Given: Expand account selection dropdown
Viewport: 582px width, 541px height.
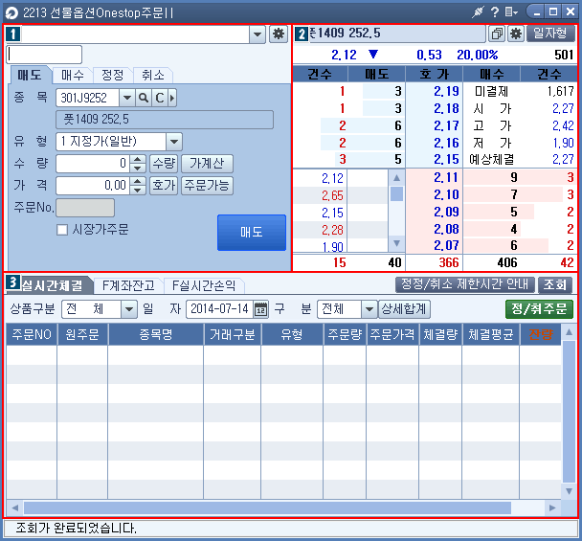Looking at the screenshot, I should (x=257, y=34).
